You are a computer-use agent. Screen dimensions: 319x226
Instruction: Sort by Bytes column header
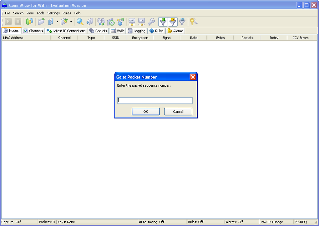220,38
